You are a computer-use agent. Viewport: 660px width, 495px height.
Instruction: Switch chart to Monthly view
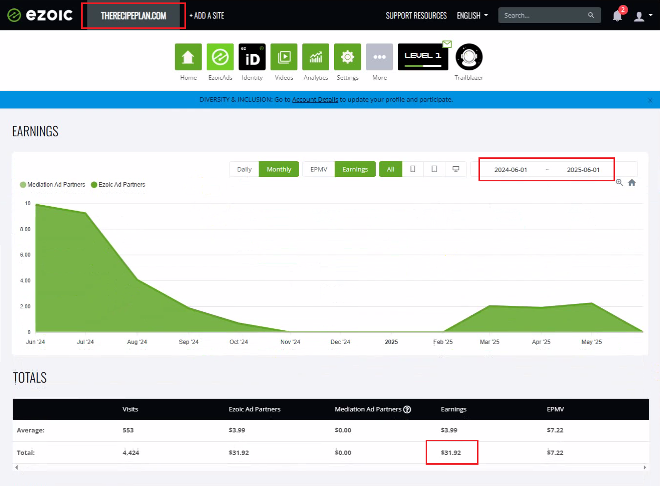coord(279,169)
